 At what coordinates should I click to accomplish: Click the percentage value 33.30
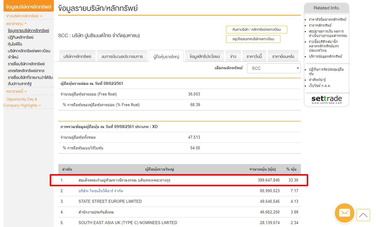(x=293, y=180)
